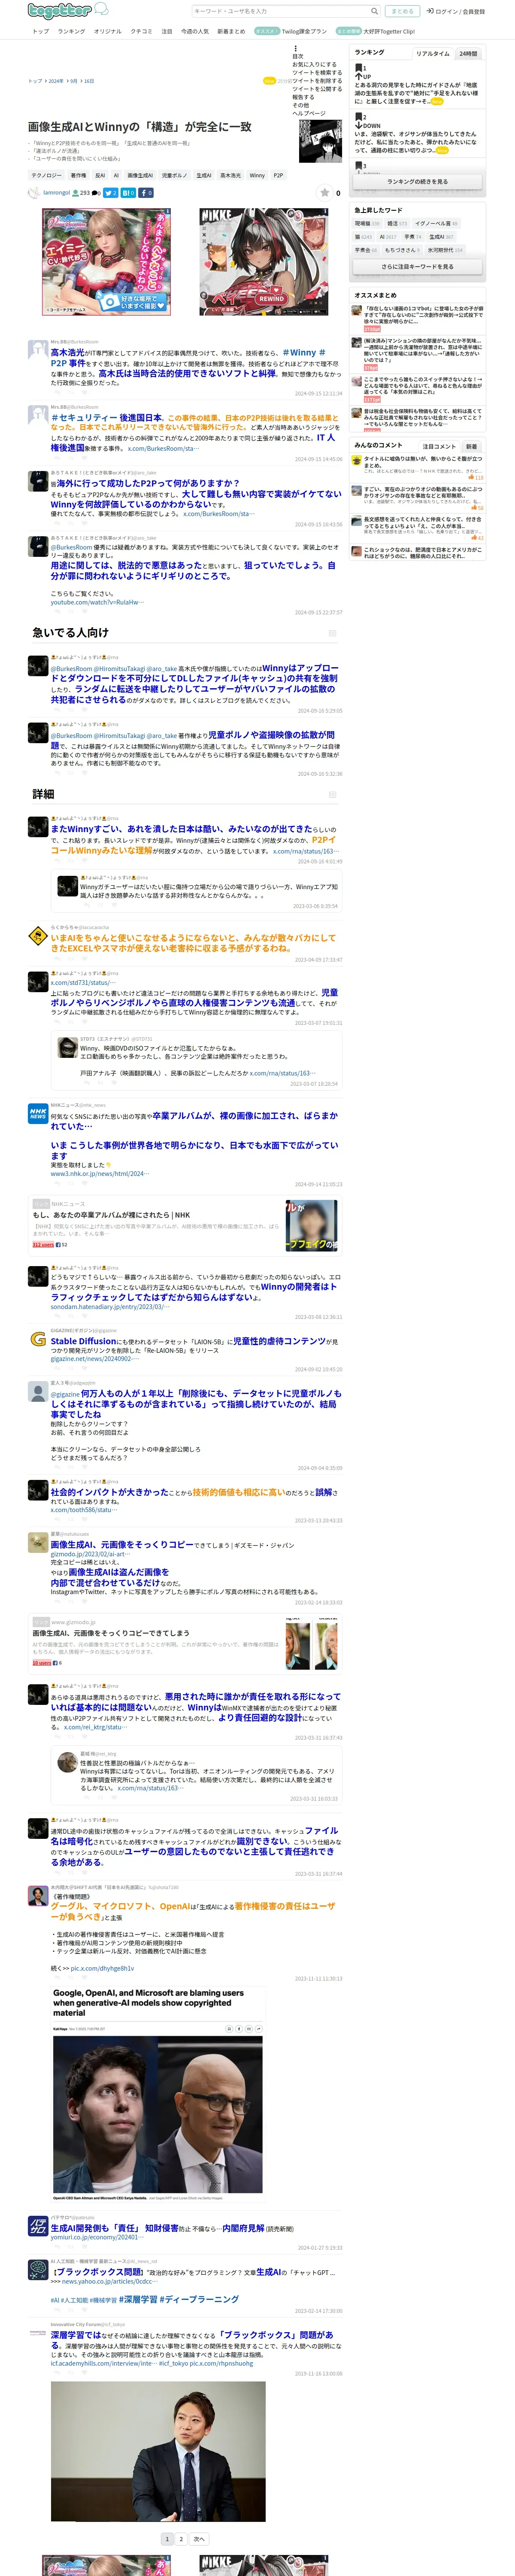Open the 新着まとめ nav menu item

pyautogui.click(x=231, y=31)
